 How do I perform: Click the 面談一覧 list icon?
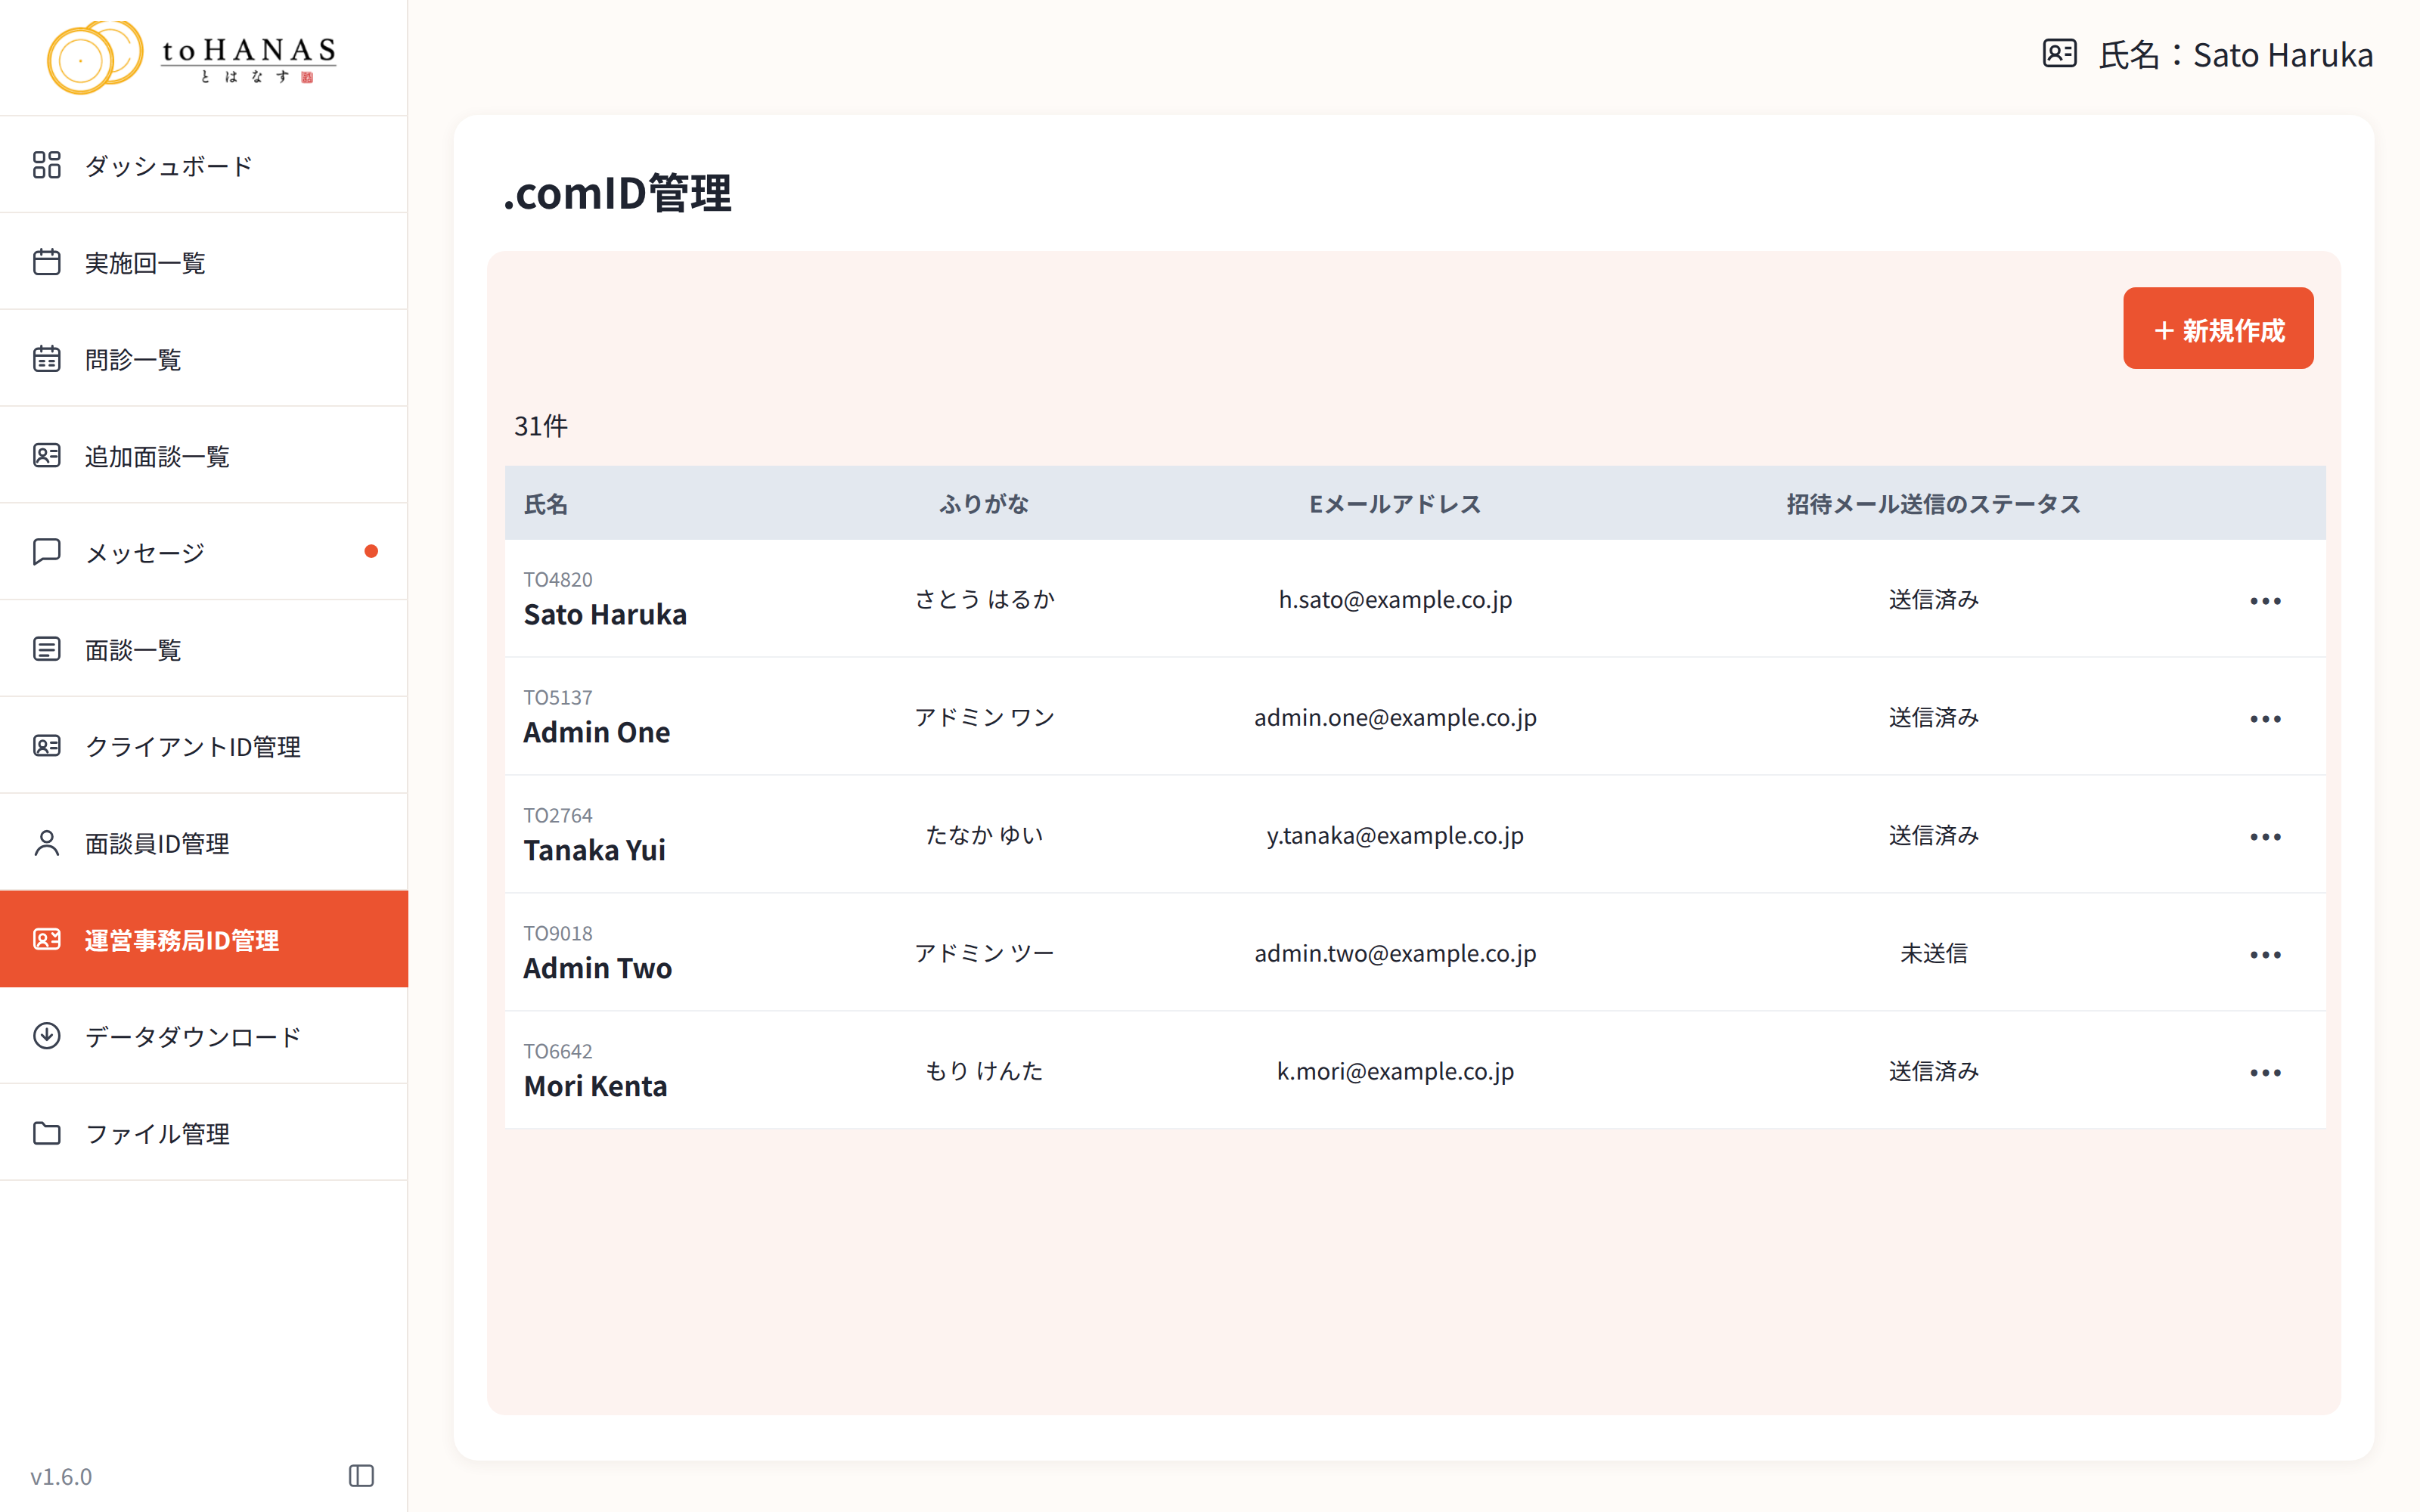click(47, 649)
